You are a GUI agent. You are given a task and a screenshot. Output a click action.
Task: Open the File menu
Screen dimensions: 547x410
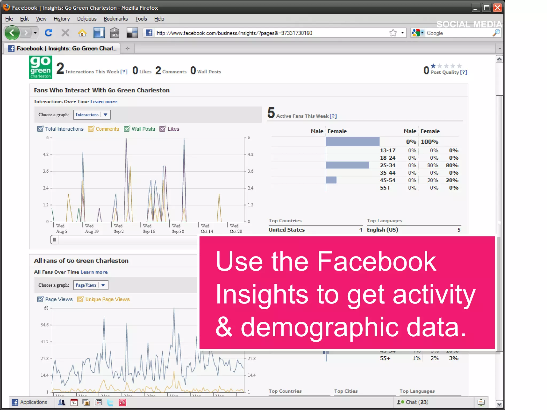pos(9,19)
